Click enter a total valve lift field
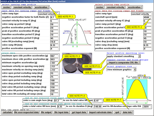Image resolution: width=154 pixels, height=116 pixels. coord(61,107)
